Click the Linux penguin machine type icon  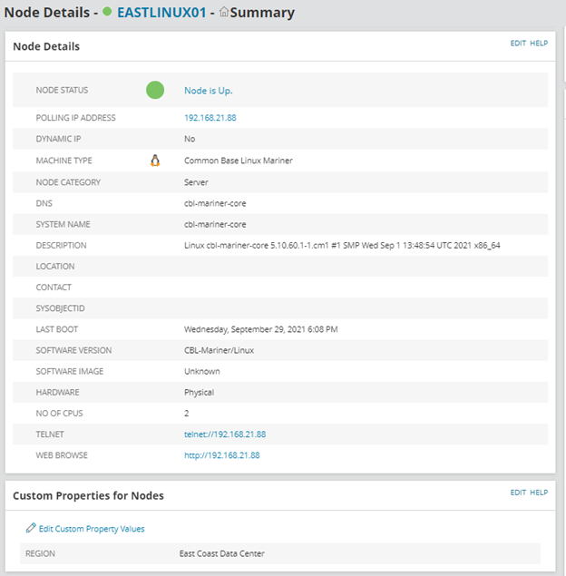pyautogui.click(x=155, y=161)
